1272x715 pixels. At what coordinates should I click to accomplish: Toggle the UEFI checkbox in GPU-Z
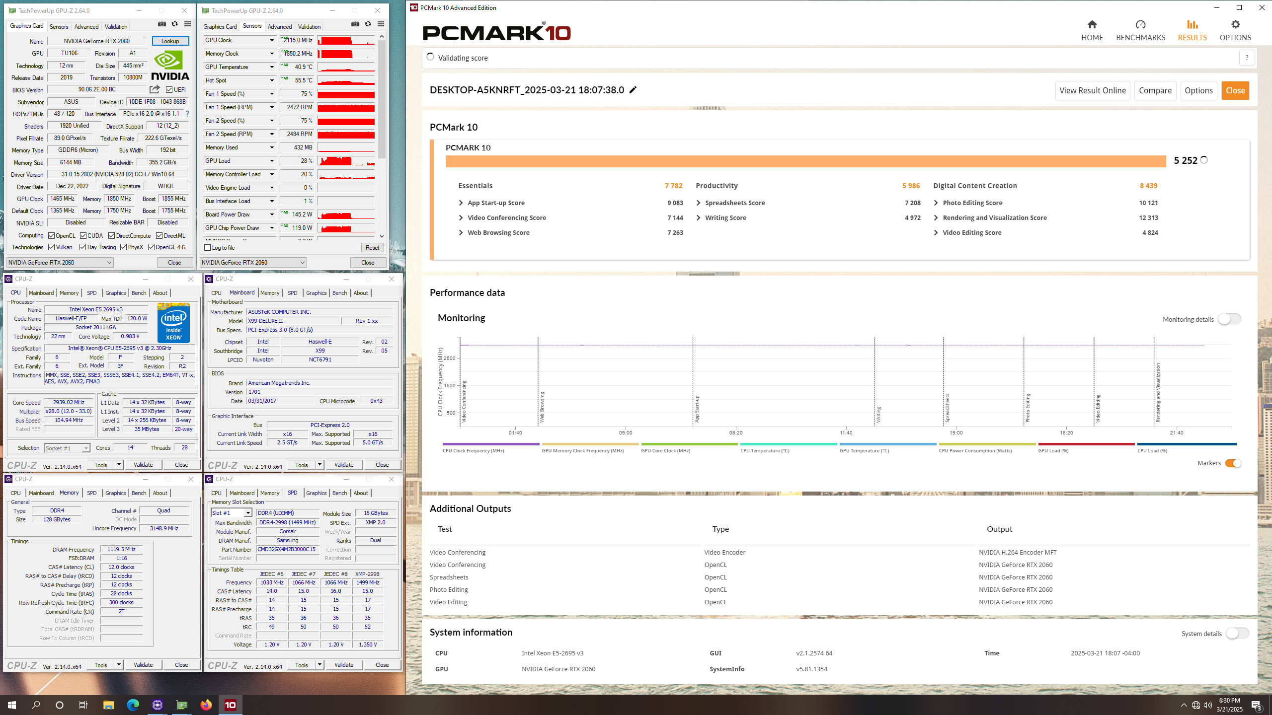[x=169, y=90]
